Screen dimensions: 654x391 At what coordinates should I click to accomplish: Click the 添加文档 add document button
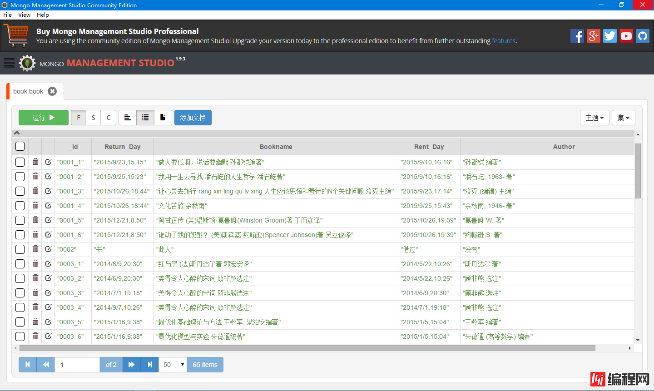point(193,118)
